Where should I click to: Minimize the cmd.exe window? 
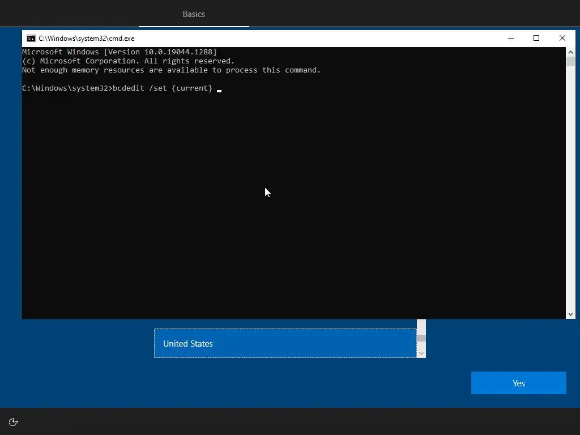pyautogui.click(x=511, y=38)
